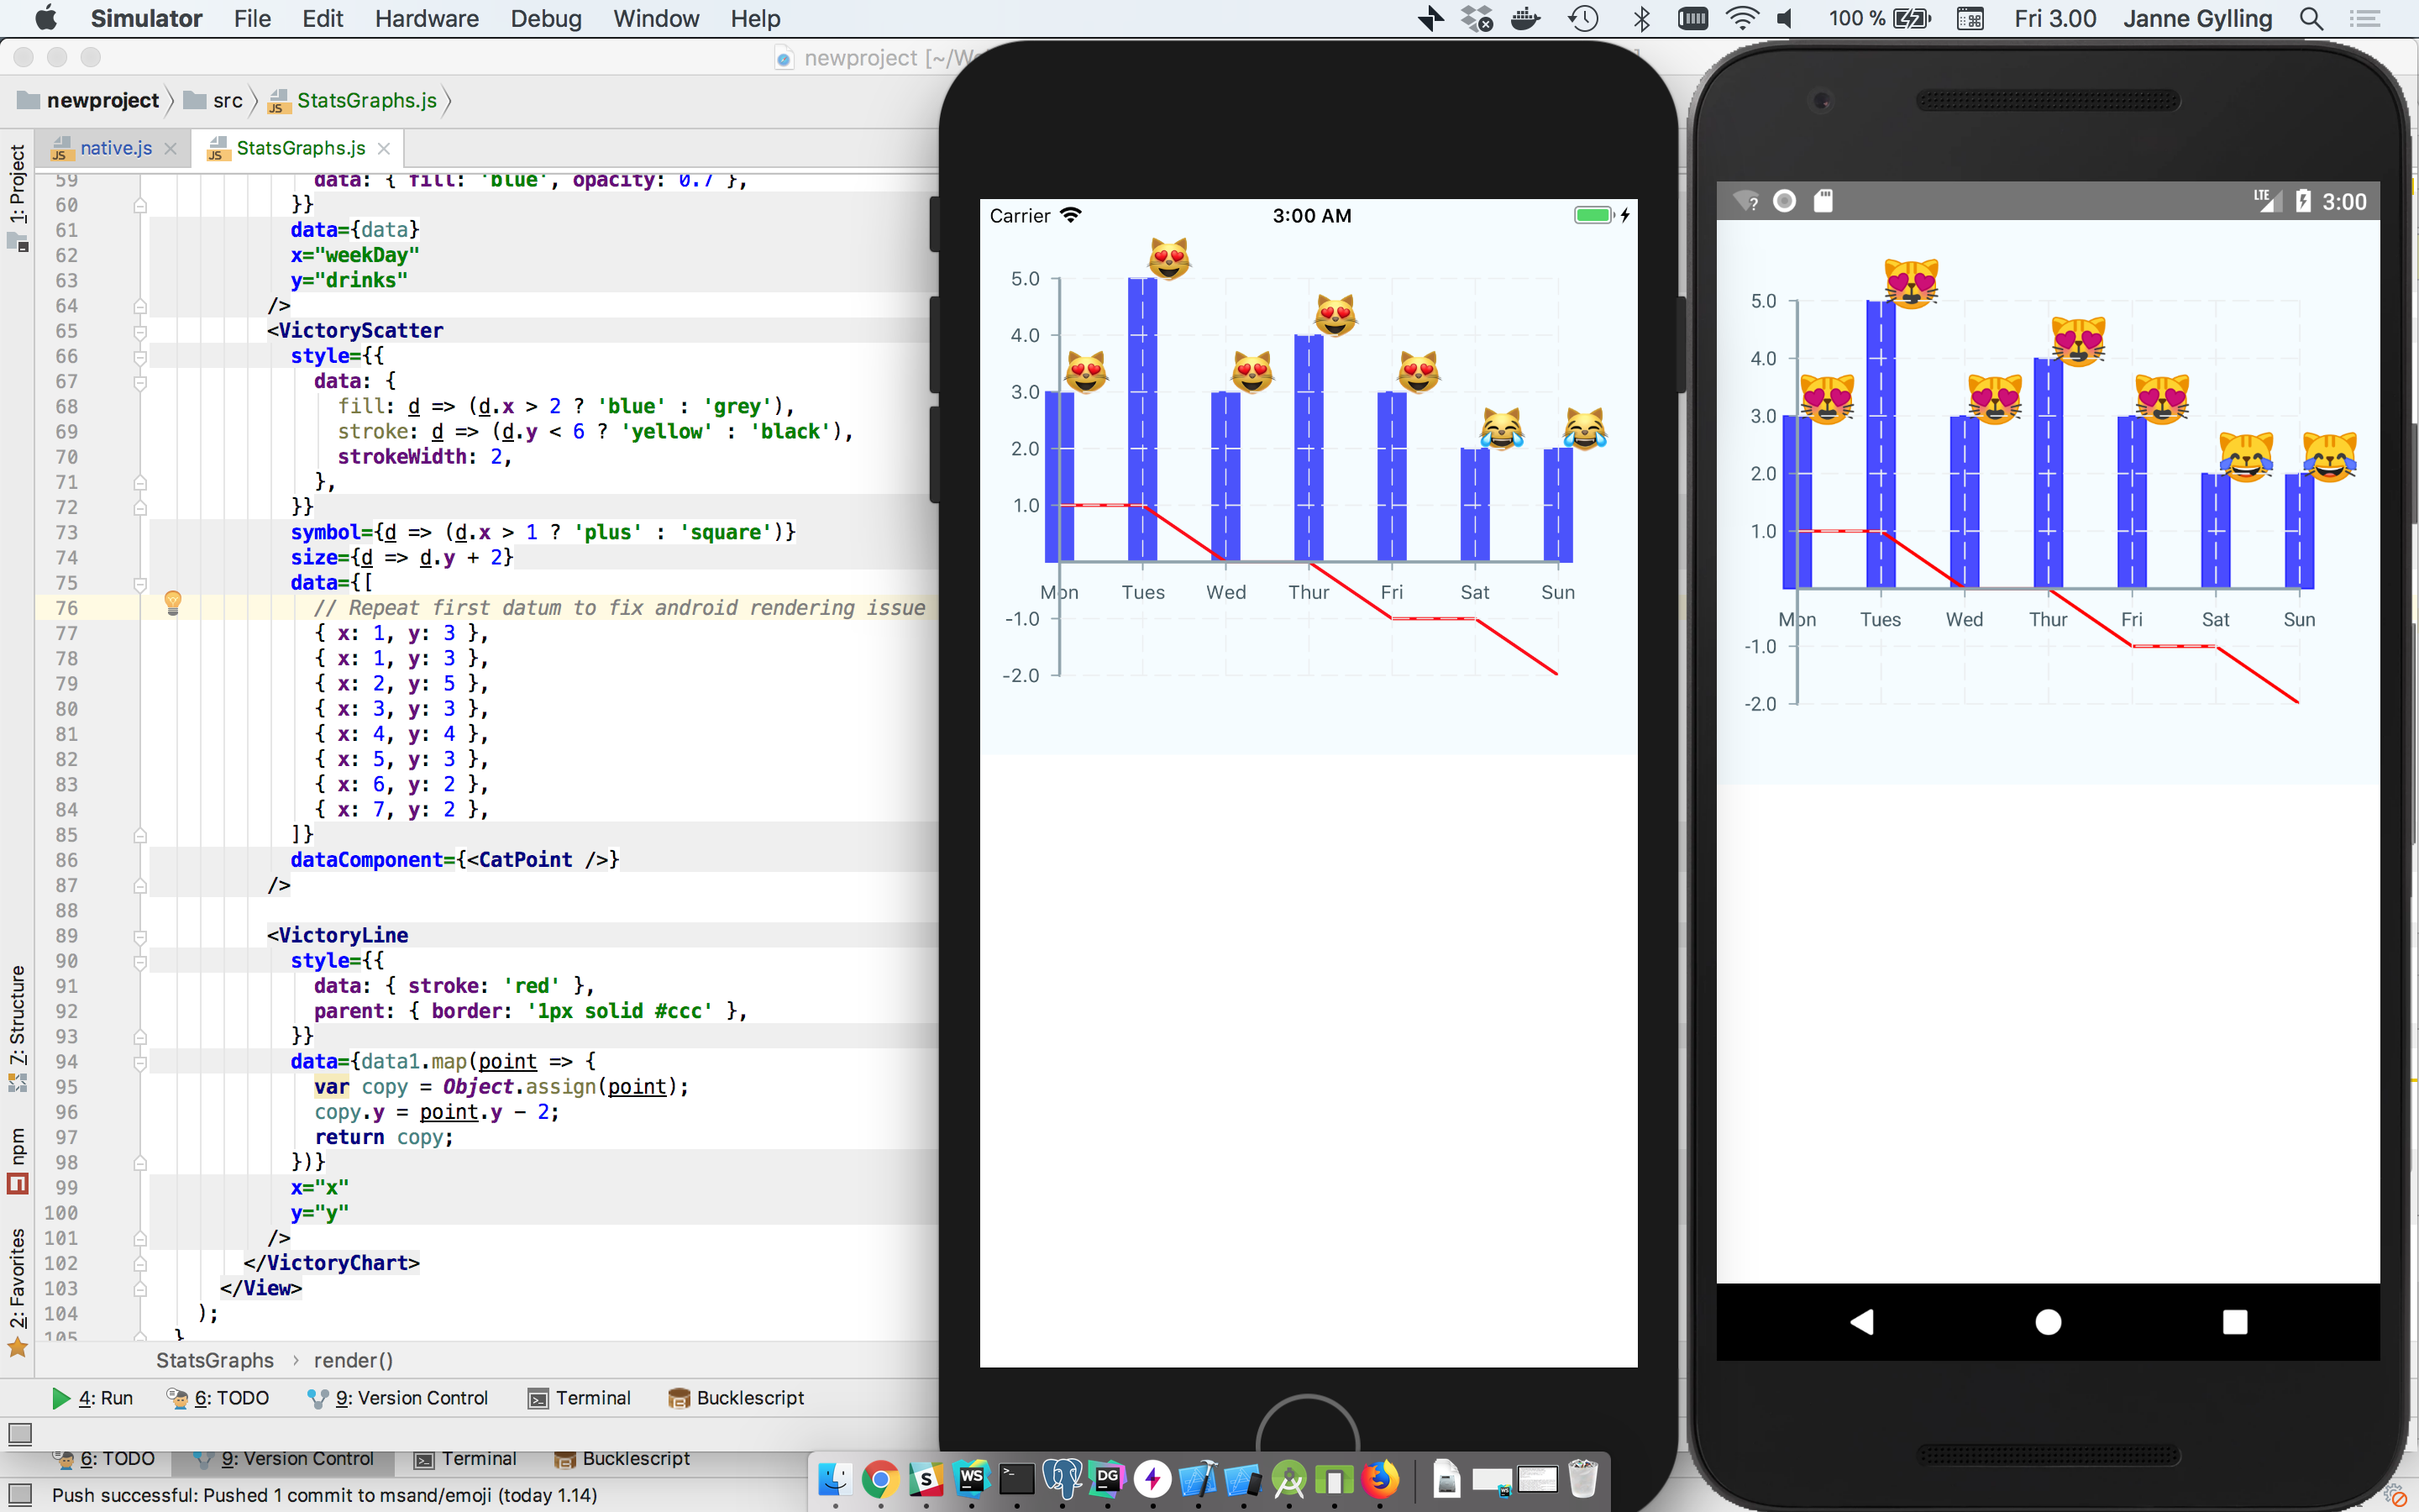Open Firefox from the Dock
The height and width of the screenshot is (1512, 2419).
pyautogui.click(x=1381, y=1478)
